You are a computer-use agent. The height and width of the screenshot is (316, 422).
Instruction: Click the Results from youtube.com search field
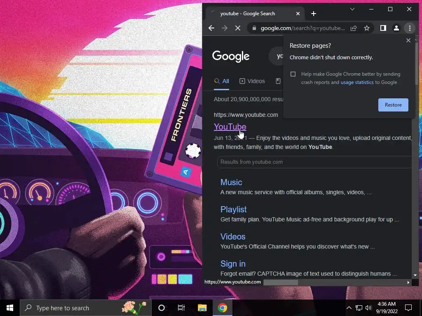[314, 162]
